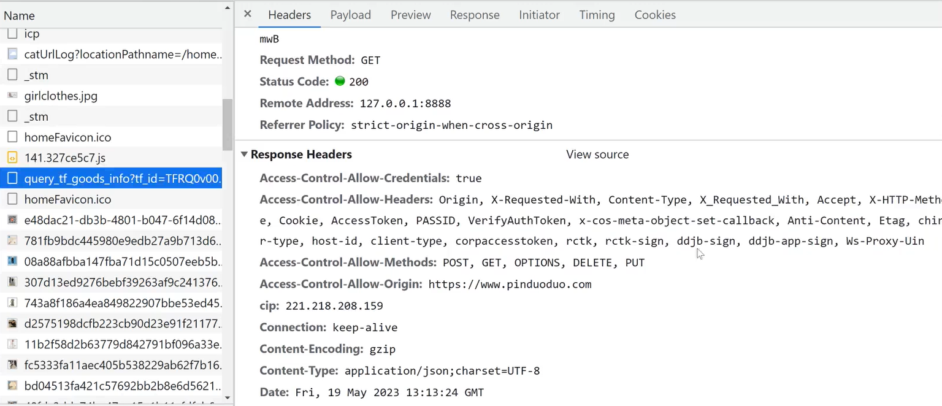
Task: Click the Name column header
Action: (x=20, y=15)
